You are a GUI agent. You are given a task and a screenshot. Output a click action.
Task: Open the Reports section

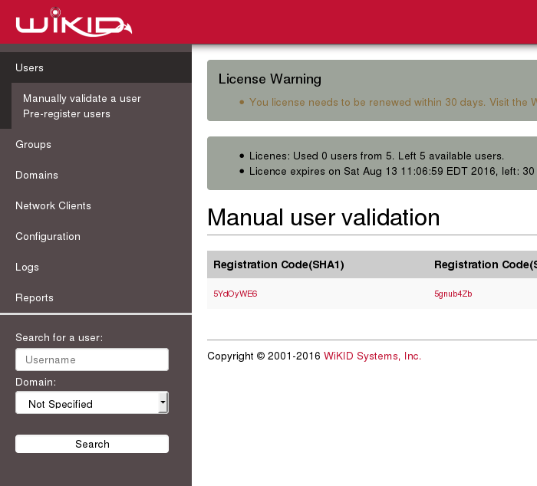[x=35, y=297]
